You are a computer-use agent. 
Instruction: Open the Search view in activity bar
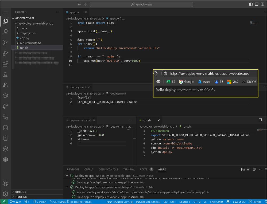coord(5,32)
